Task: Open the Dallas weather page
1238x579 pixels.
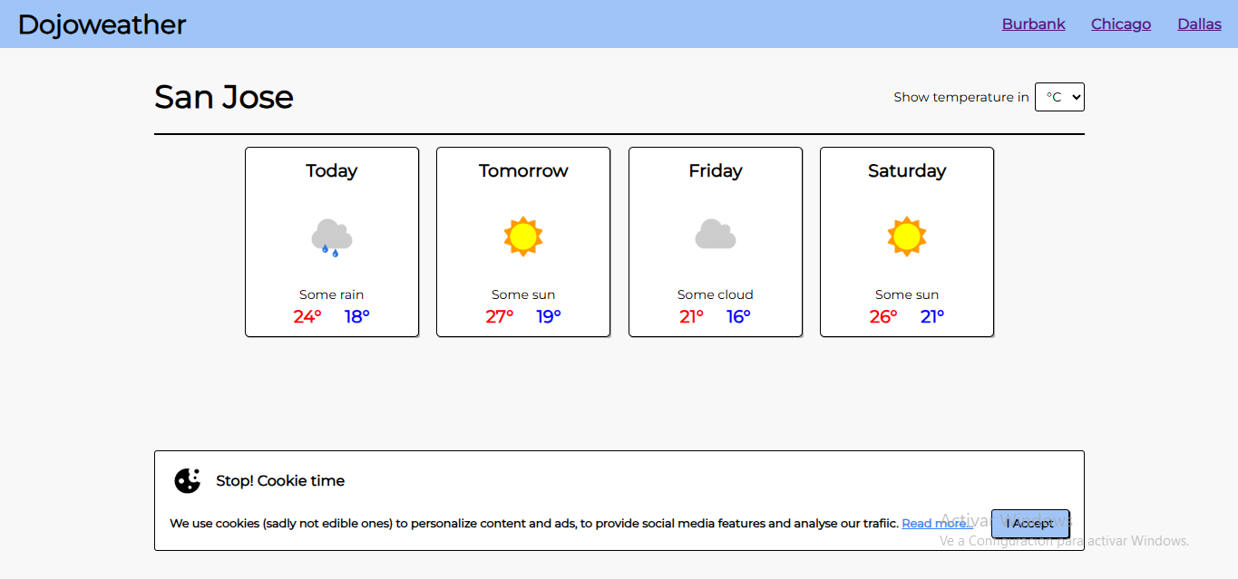Action: click(x=1199, y=24)
